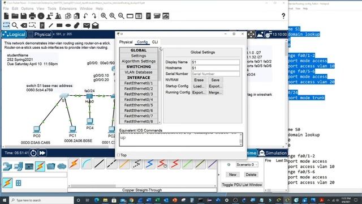Open the Physical tab in S1 window

point(126,42)
